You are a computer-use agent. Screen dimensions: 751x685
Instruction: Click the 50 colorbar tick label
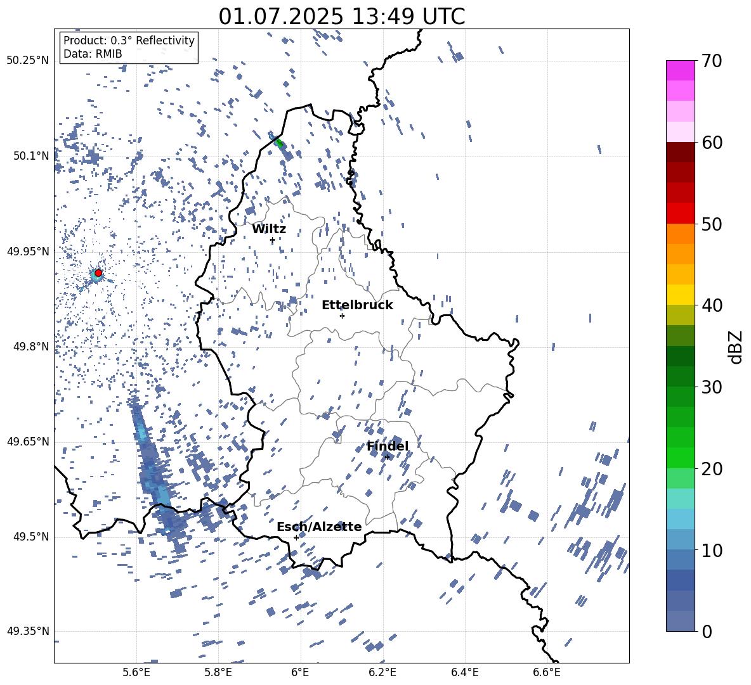click(x=712, y=224)
